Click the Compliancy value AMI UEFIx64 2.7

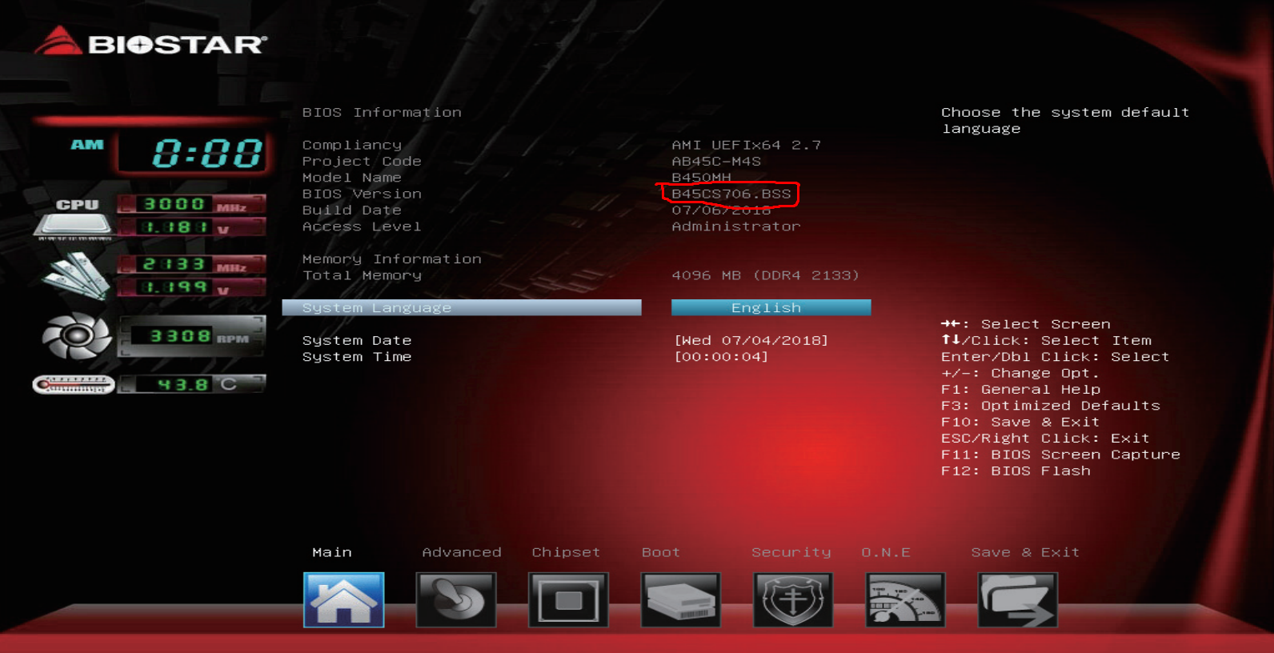[746, 145]
